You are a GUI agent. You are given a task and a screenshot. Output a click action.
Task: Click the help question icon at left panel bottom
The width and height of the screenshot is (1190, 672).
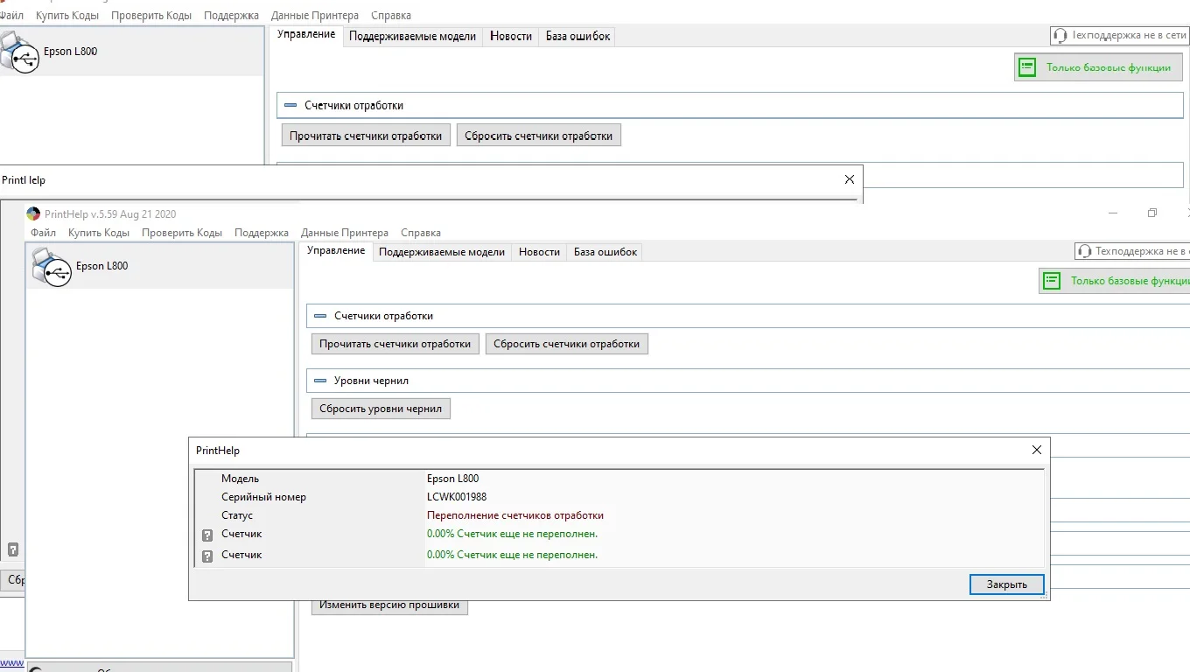tap(13, 549)
